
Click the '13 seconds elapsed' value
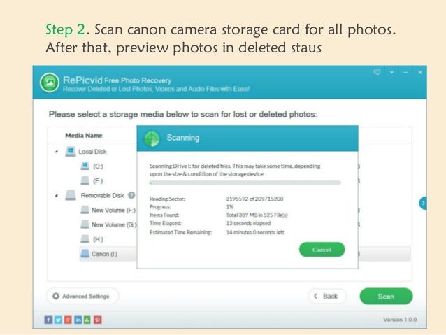pos(248,223)
